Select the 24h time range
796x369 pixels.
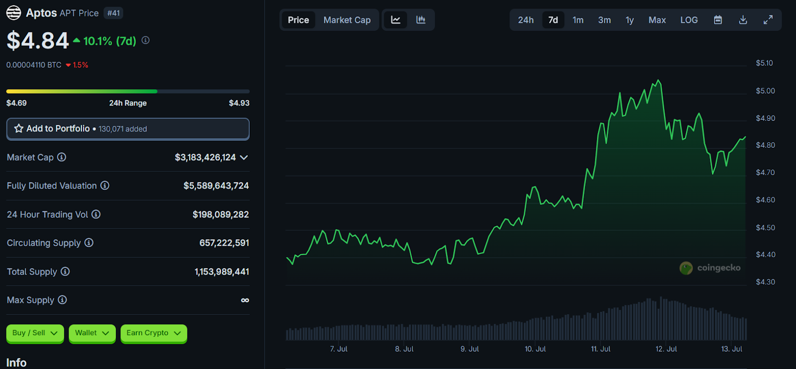(525, 20)
